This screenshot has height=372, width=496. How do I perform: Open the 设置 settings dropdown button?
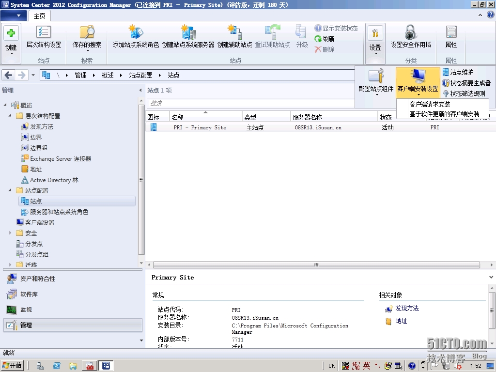coord(375,43)
